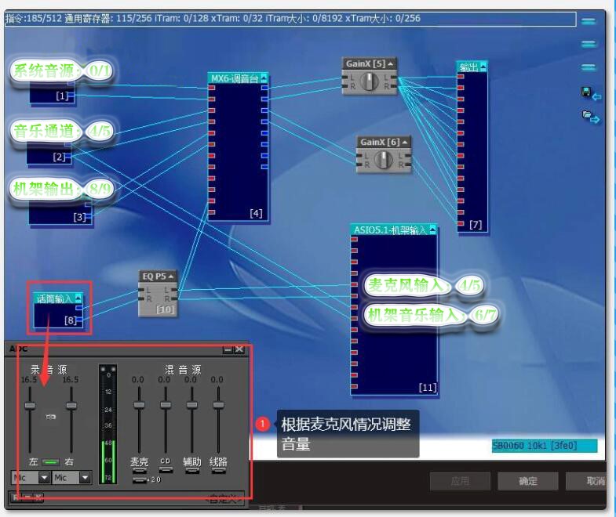Adjust the left 录音源 fader handle
Image resolution: width=616 pixels, height=517 pixels.
[x=30, y=405]
